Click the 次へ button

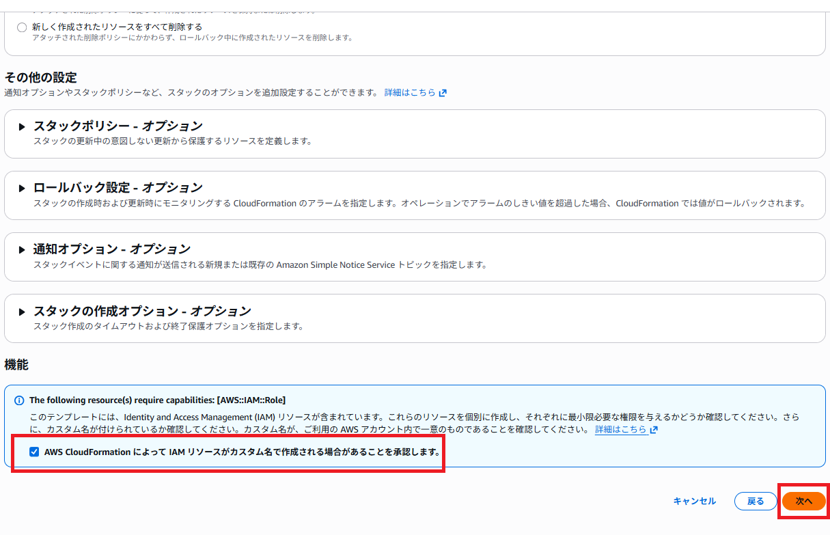coord(803,501)
